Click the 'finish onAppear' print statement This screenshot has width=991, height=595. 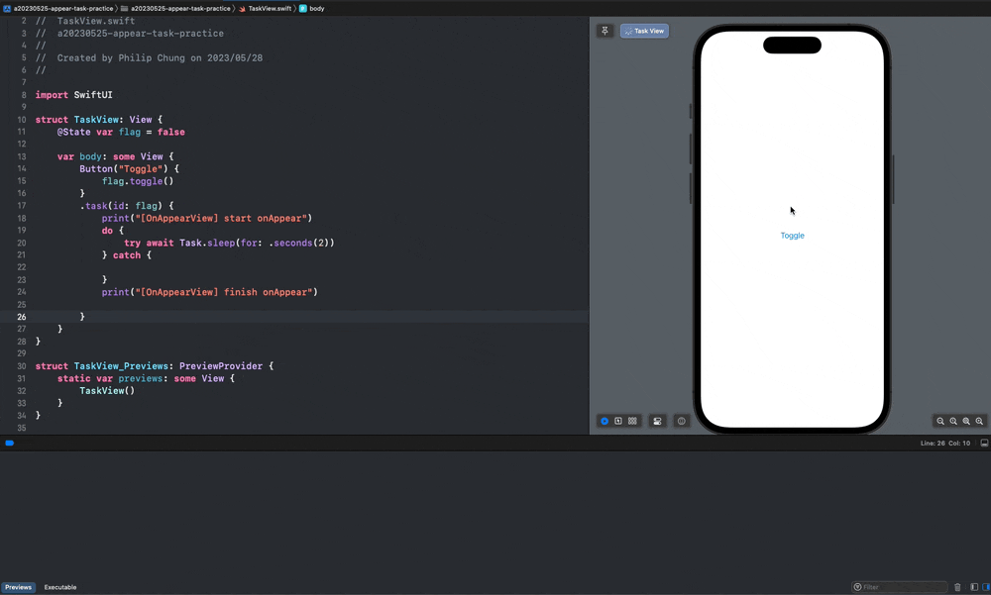tap(210, 292)
